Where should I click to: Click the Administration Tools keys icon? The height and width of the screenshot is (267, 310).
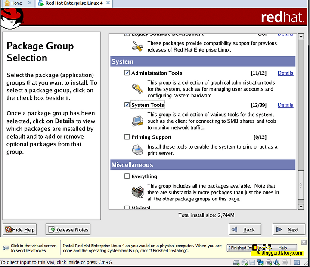pyautogui.click(x=137, y=89)
